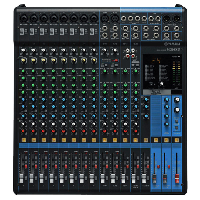Click the AUX1 SEND jack

[x=123, y=18]
